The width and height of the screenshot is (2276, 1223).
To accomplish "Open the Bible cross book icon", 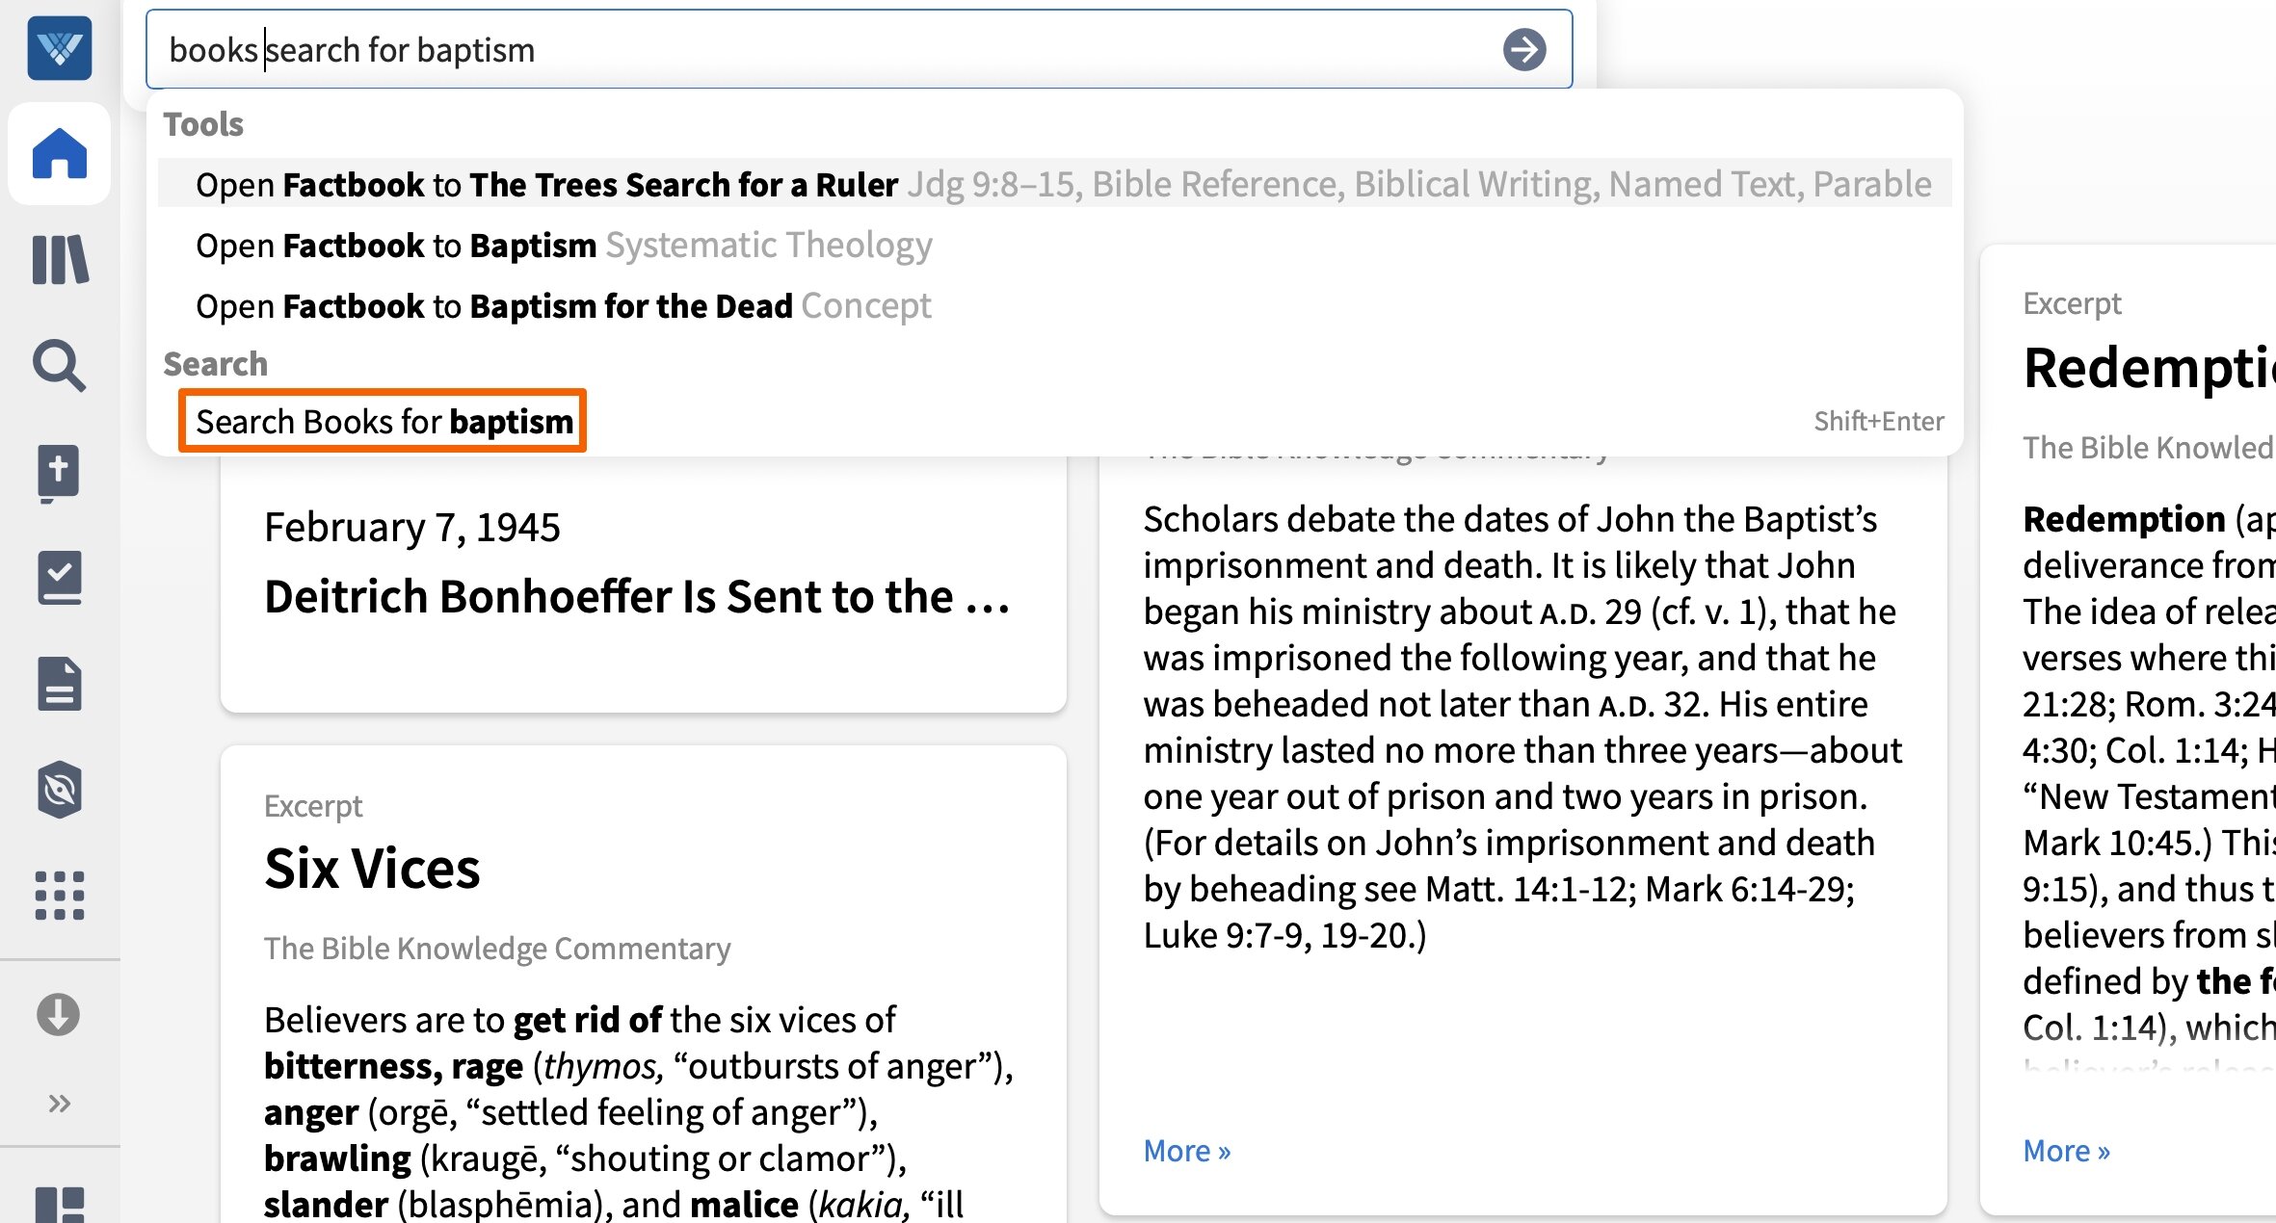I will (60, 472).
